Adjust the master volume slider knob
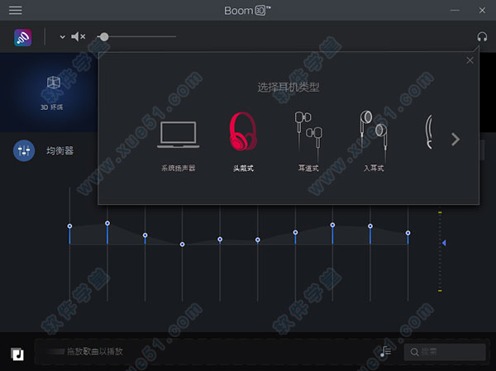The image size is (496, 371). (x=104, y=36)
